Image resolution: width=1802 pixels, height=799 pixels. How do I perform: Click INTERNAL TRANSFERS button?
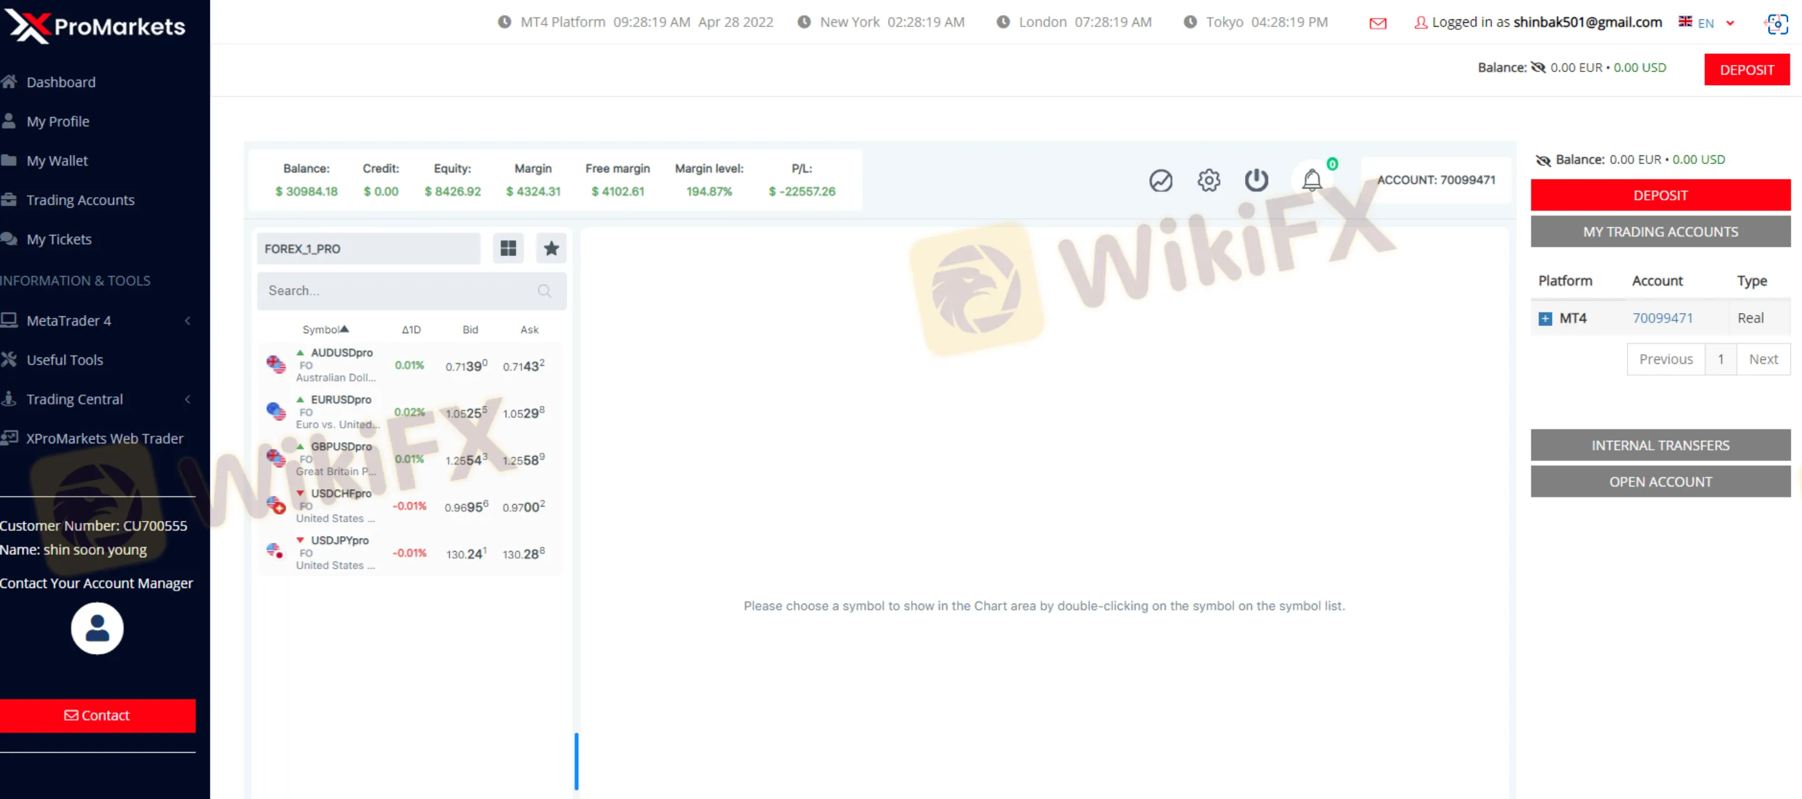(x=1660, y=445)
